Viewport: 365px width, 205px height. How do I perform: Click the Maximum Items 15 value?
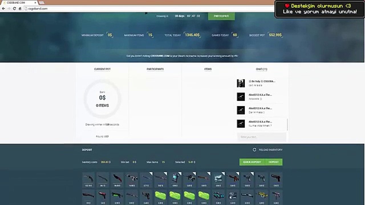tap(150, 35)
